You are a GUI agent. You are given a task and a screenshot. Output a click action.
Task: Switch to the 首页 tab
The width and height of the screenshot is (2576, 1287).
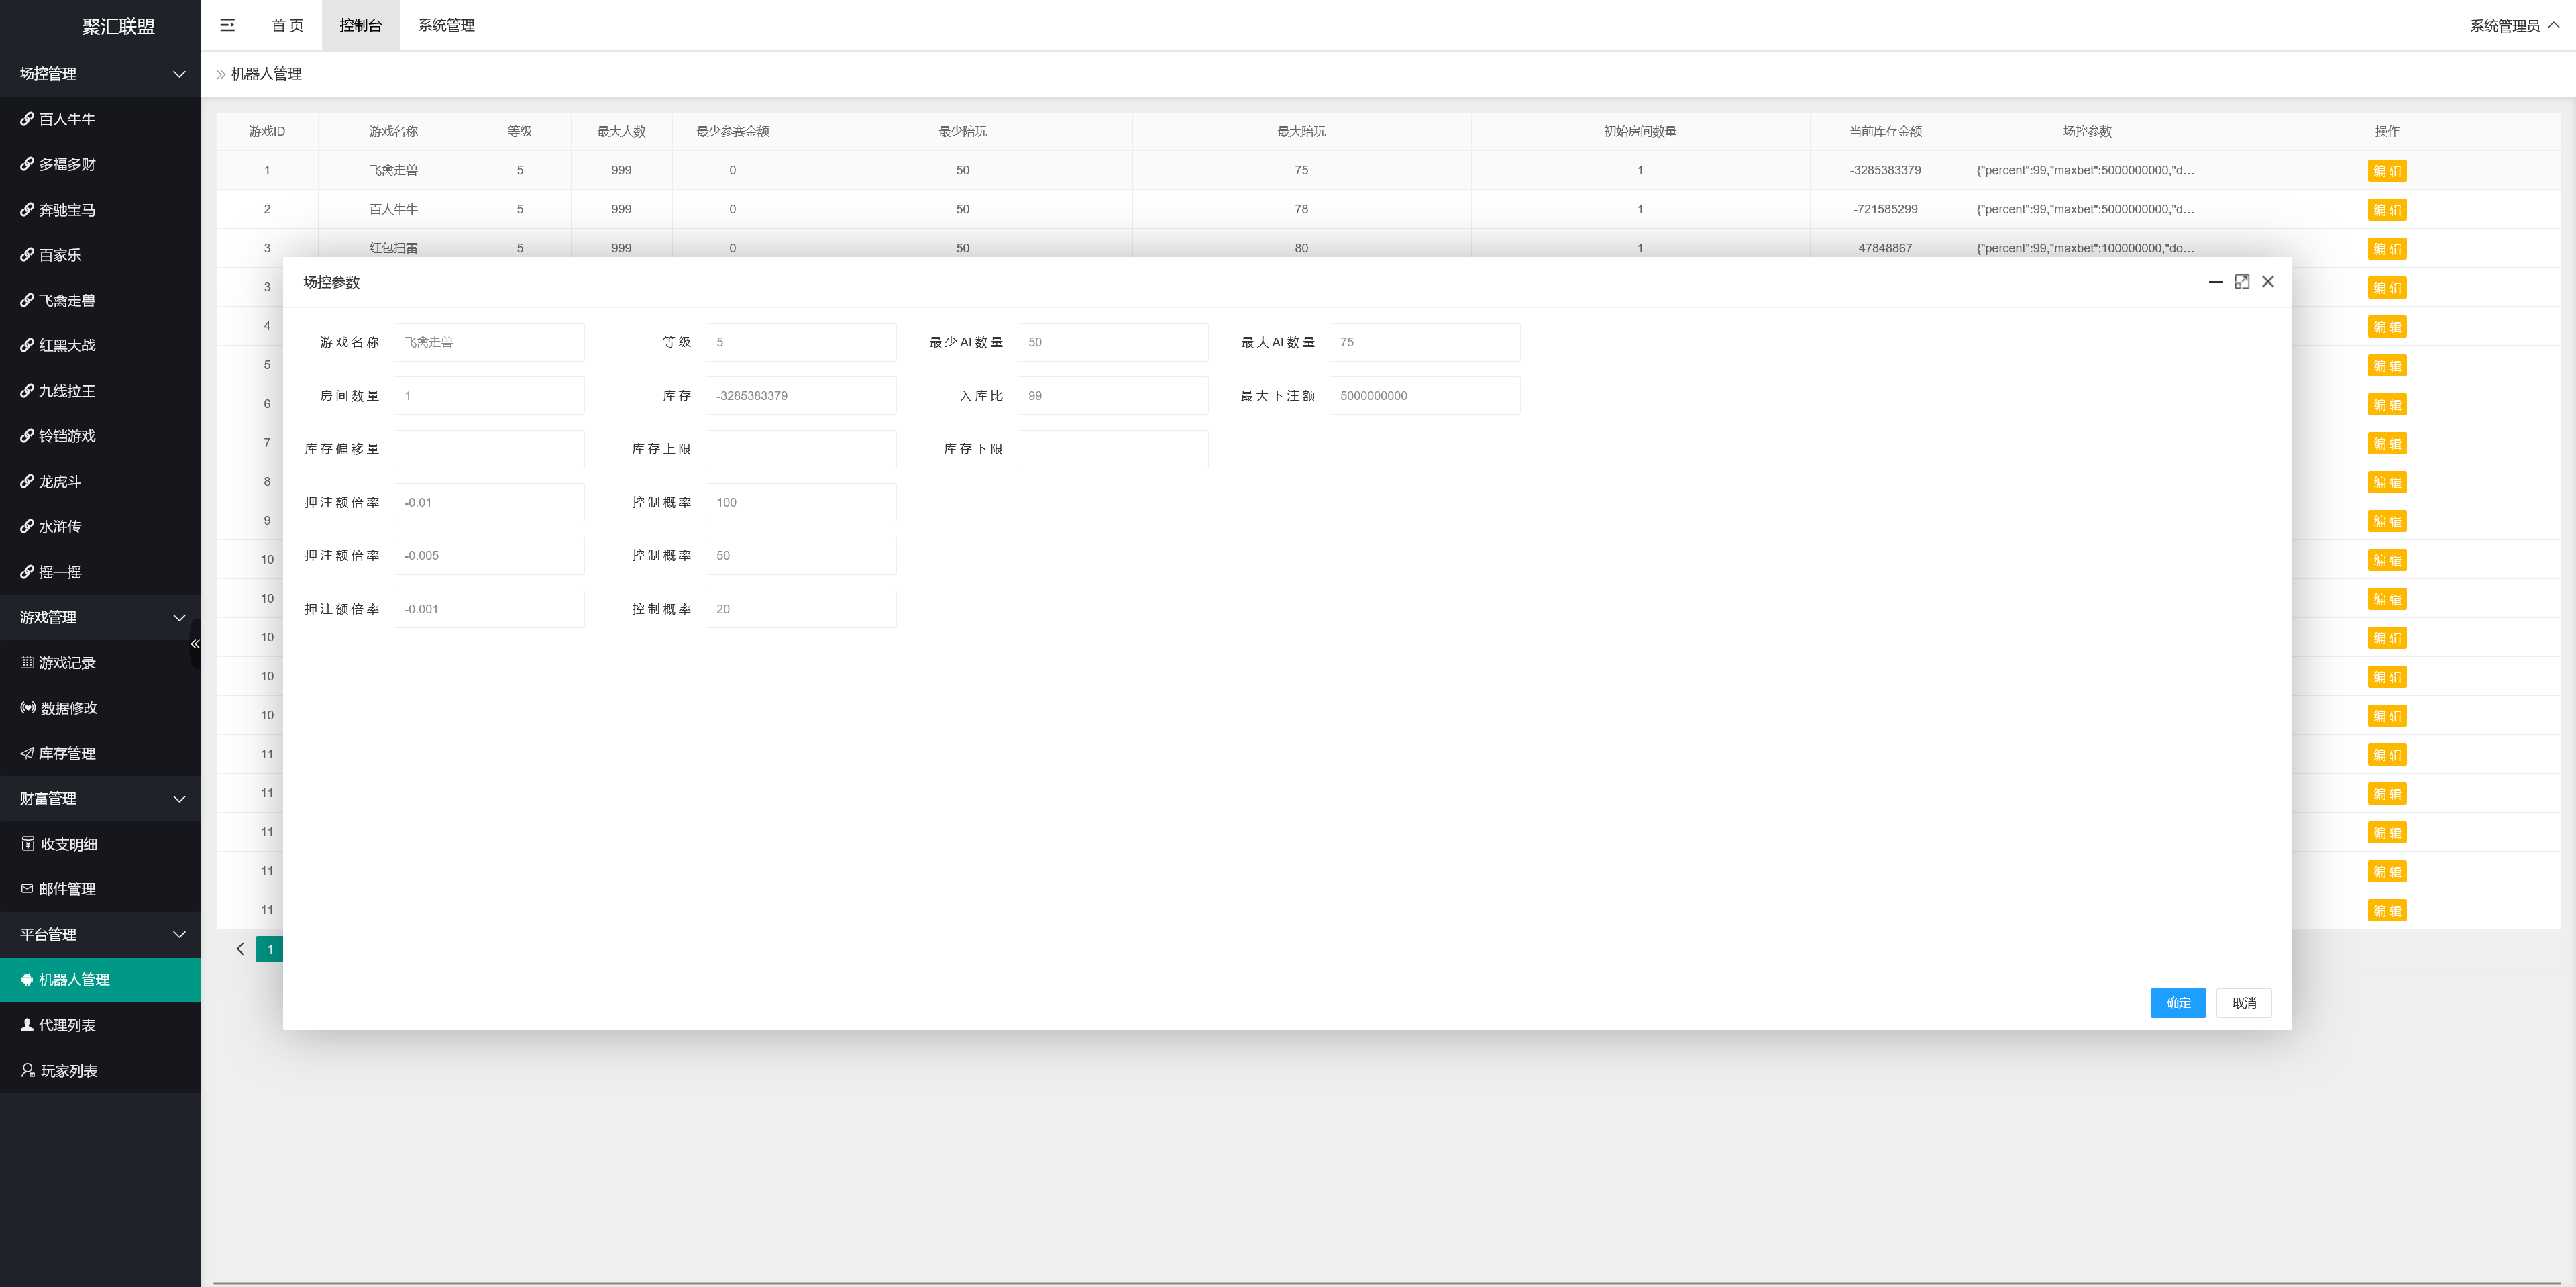pos(287,25)
